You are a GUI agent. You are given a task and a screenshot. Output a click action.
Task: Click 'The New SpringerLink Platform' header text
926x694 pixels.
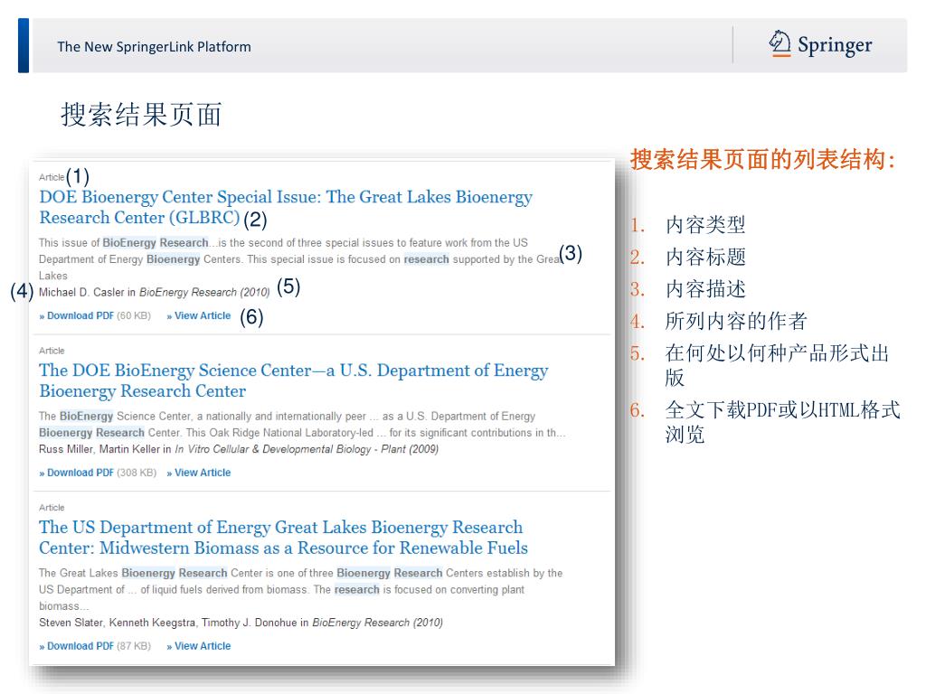point(154,47)
